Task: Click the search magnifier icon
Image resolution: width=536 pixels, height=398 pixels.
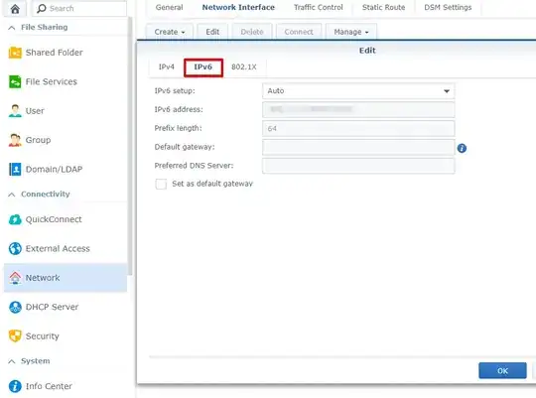Action: tap(42, 8)
